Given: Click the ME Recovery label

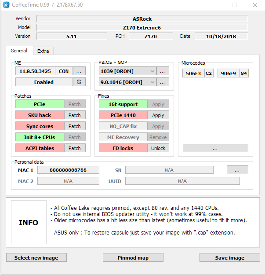Looking at the screenshot, I should point(123,137).
